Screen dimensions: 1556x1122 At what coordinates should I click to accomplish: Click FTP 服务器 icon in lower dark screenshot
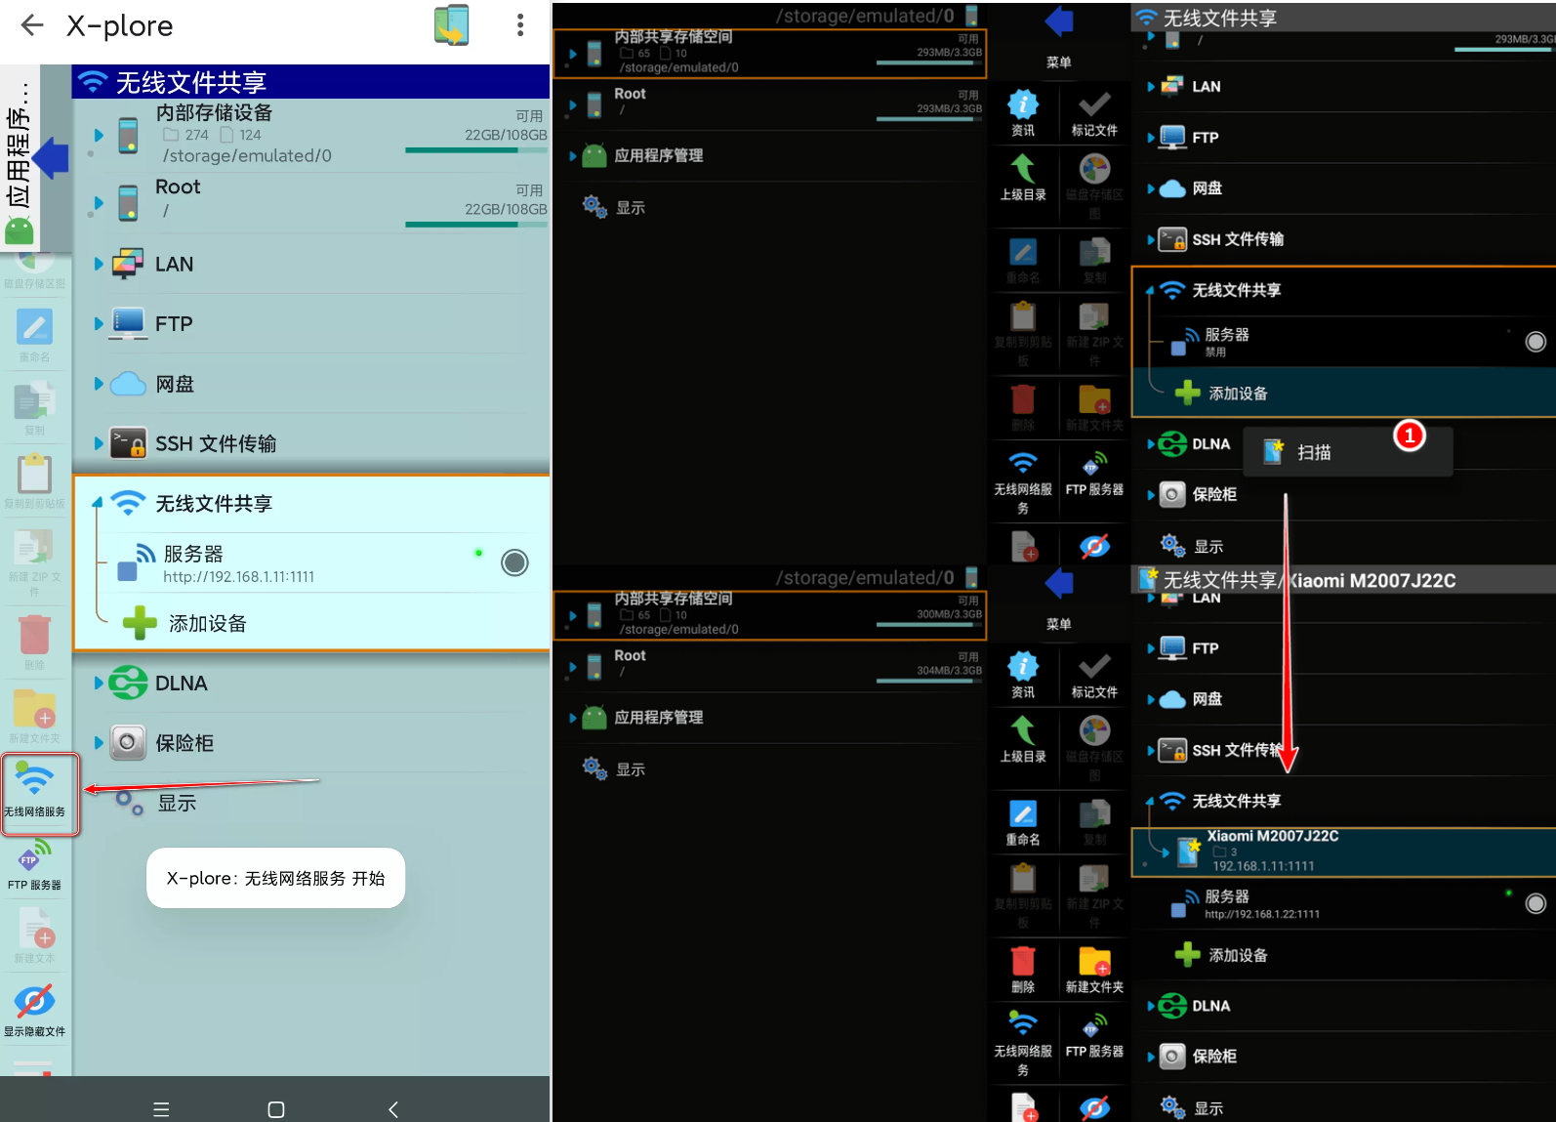[1094, 1024]
